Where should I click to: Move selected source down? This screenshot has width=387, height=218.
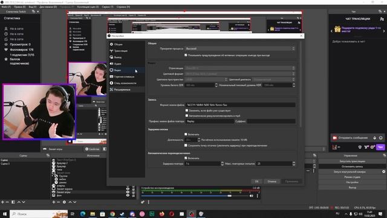click(75, 202)
